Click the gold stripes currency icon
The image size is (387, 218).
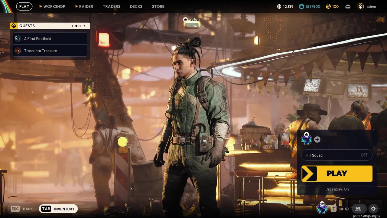(x=328, y=6)
